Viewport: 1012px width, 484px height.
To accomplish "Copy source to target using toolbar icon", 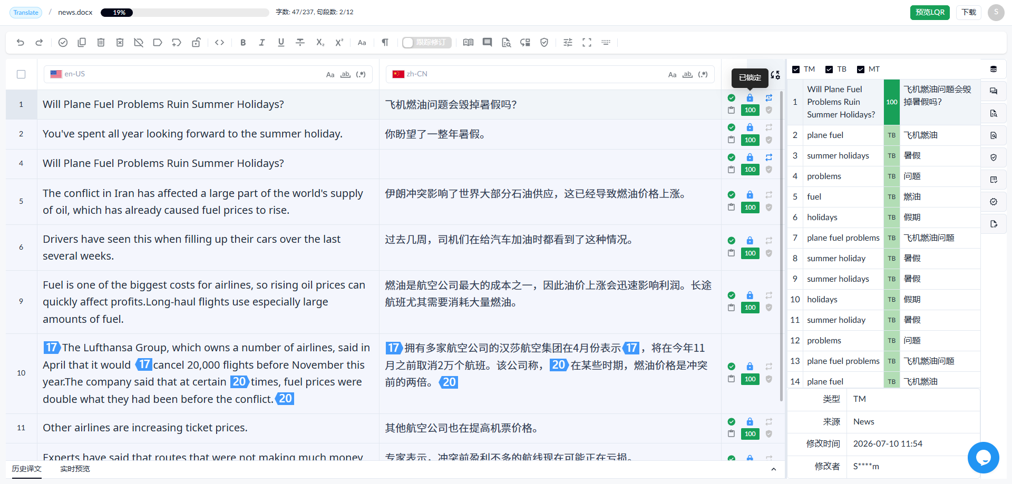I will click(82, 43).
